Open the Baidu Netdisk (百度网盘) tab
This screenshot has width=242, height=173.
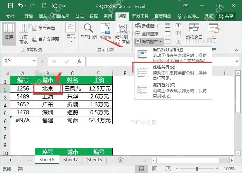[x=163, y=16]
